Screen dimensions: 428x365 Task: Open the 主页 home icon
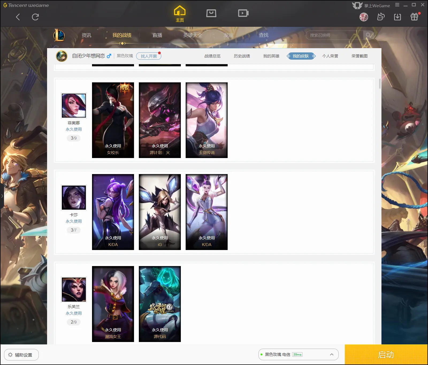180,14
